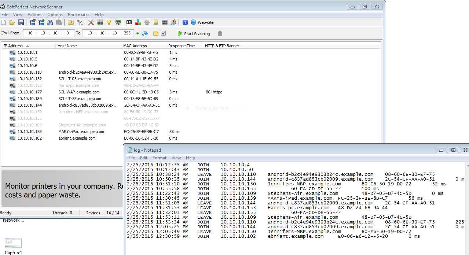Select the Capture1 desktop thumbnail
Screen dimensions: 469x255
(14, 243)
